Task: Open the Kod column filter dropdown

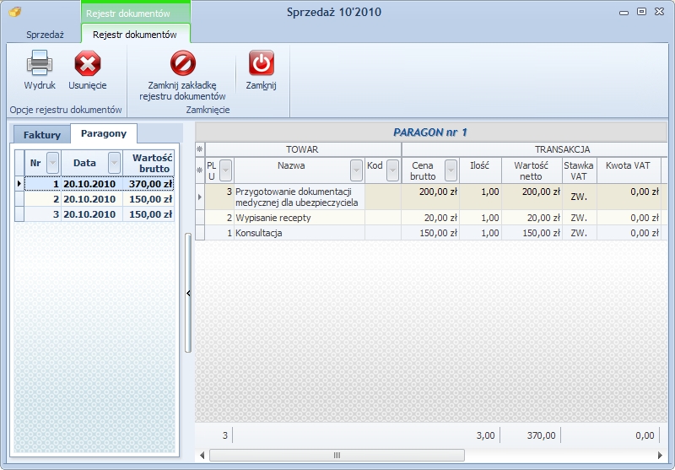Action: pos(392,170)
